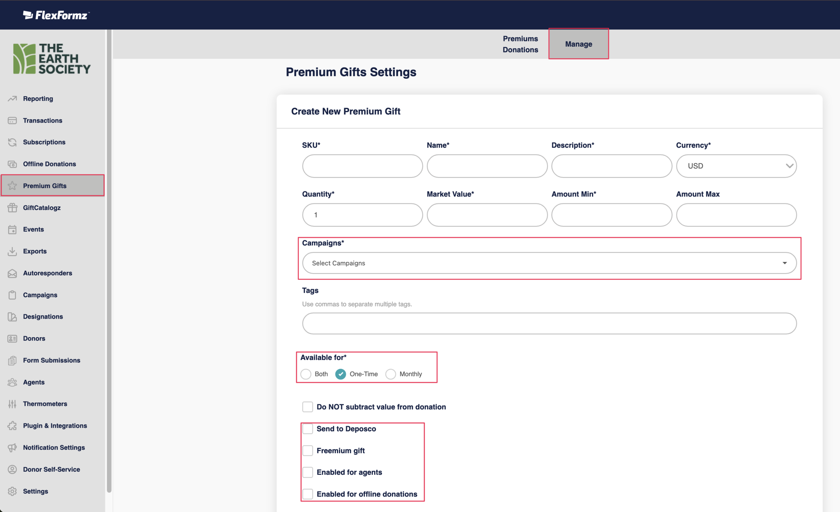Click the Transactions card icon
This screenshot has height=512, width=840.
click(x=12, y=121)
